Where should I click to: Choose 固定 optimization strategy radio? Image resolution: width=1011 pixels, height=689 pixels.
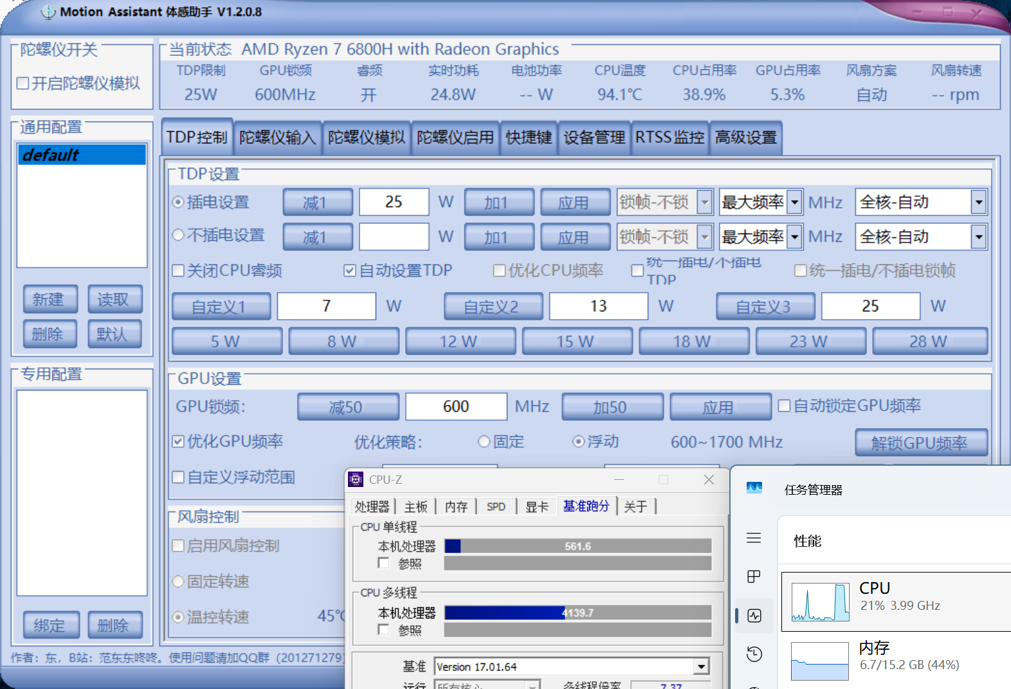[484, 441]
